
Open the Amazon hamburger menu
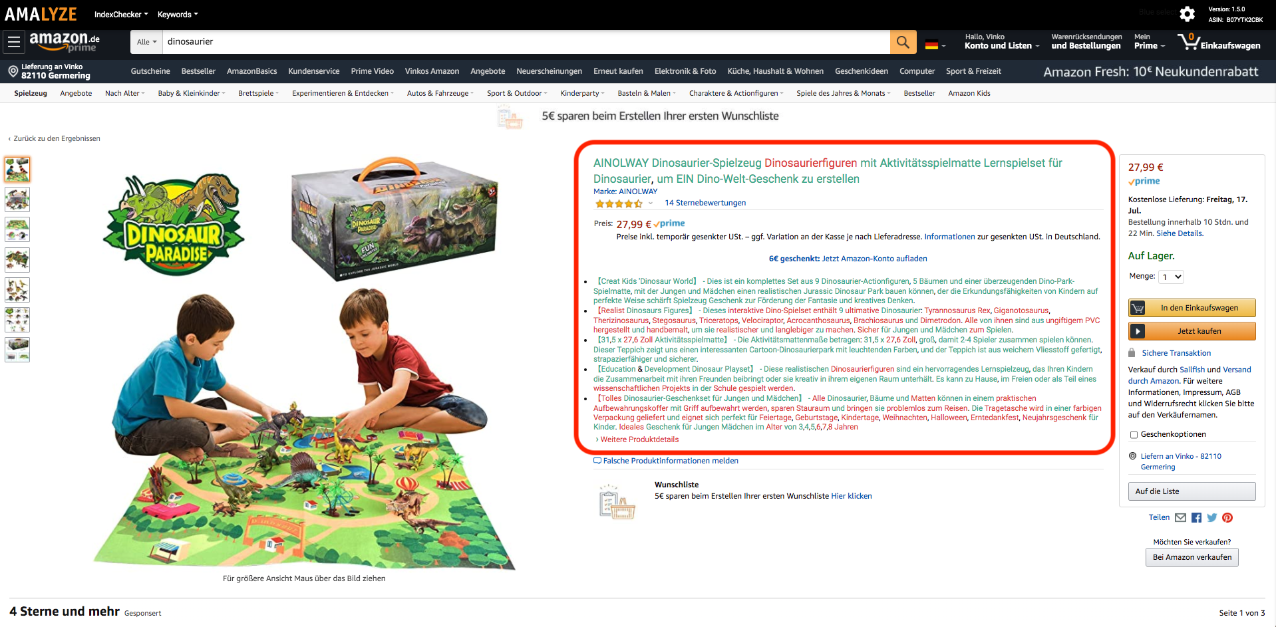click(13, 42)
